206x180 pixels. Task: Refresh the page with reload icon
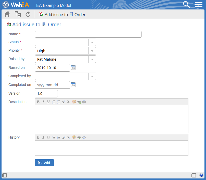tap(28, 14)
